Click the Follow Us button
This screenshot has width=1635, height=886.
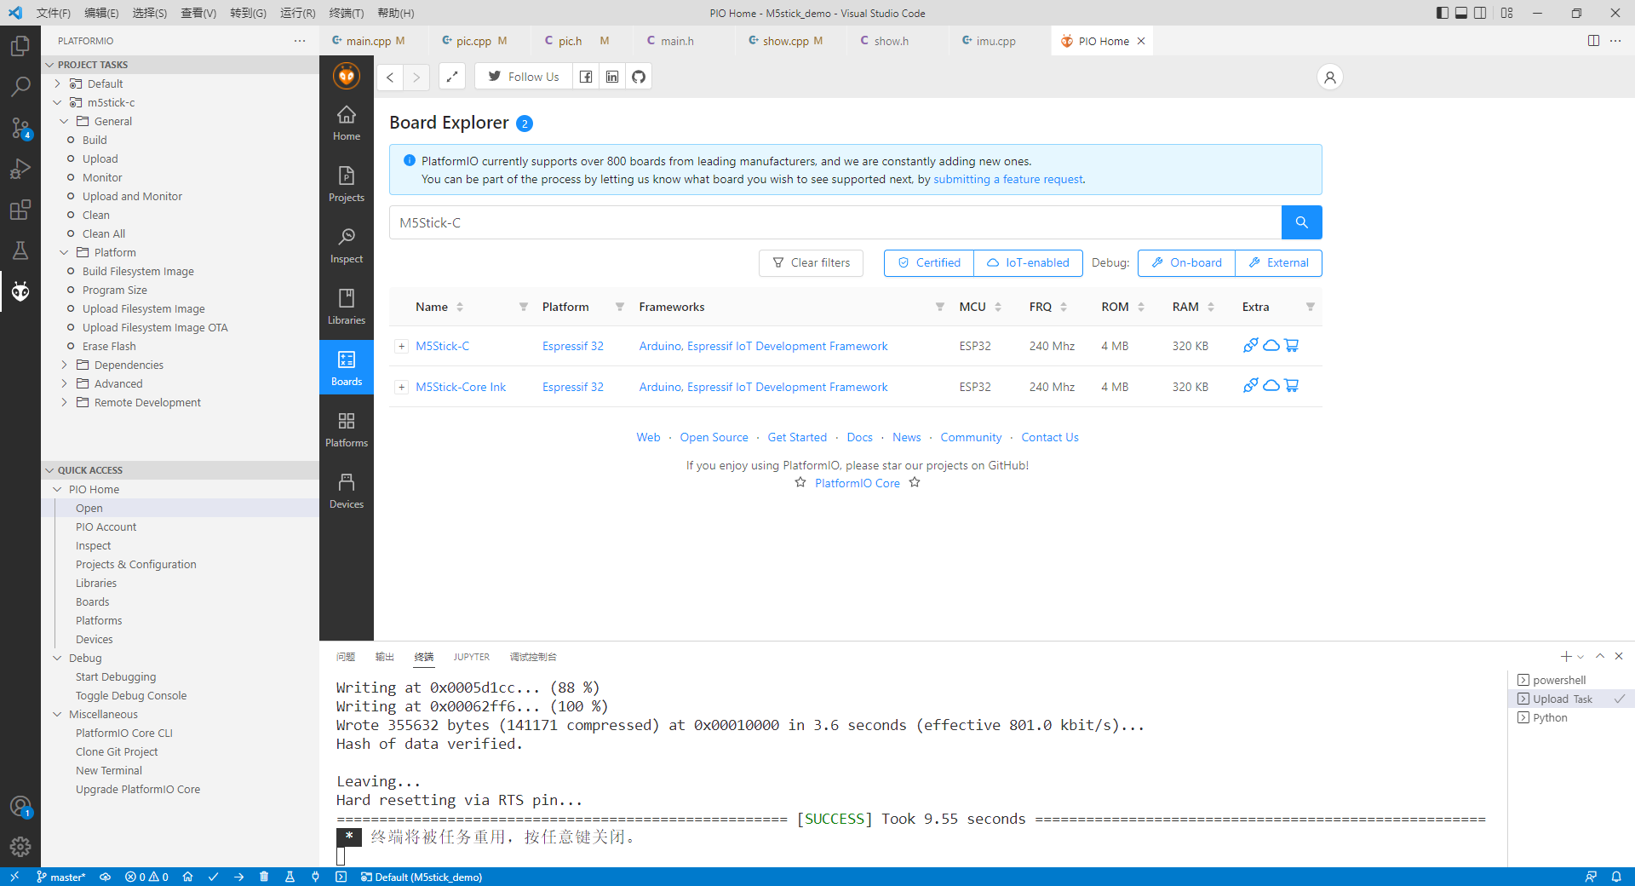point(524,77)
